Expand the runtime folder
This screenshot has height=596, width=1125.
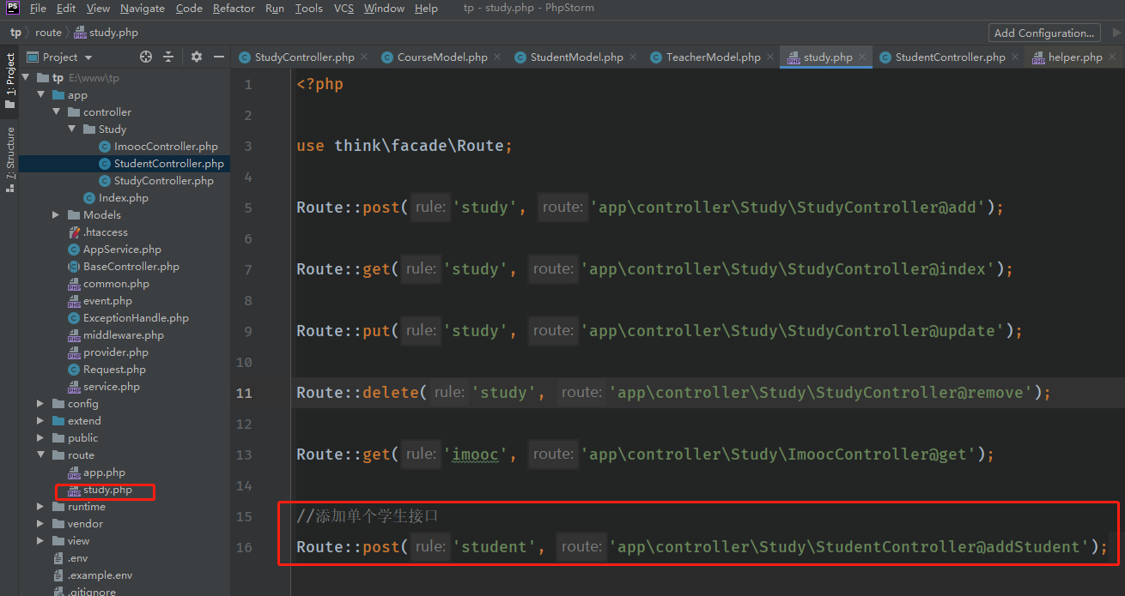pos(40,506)
